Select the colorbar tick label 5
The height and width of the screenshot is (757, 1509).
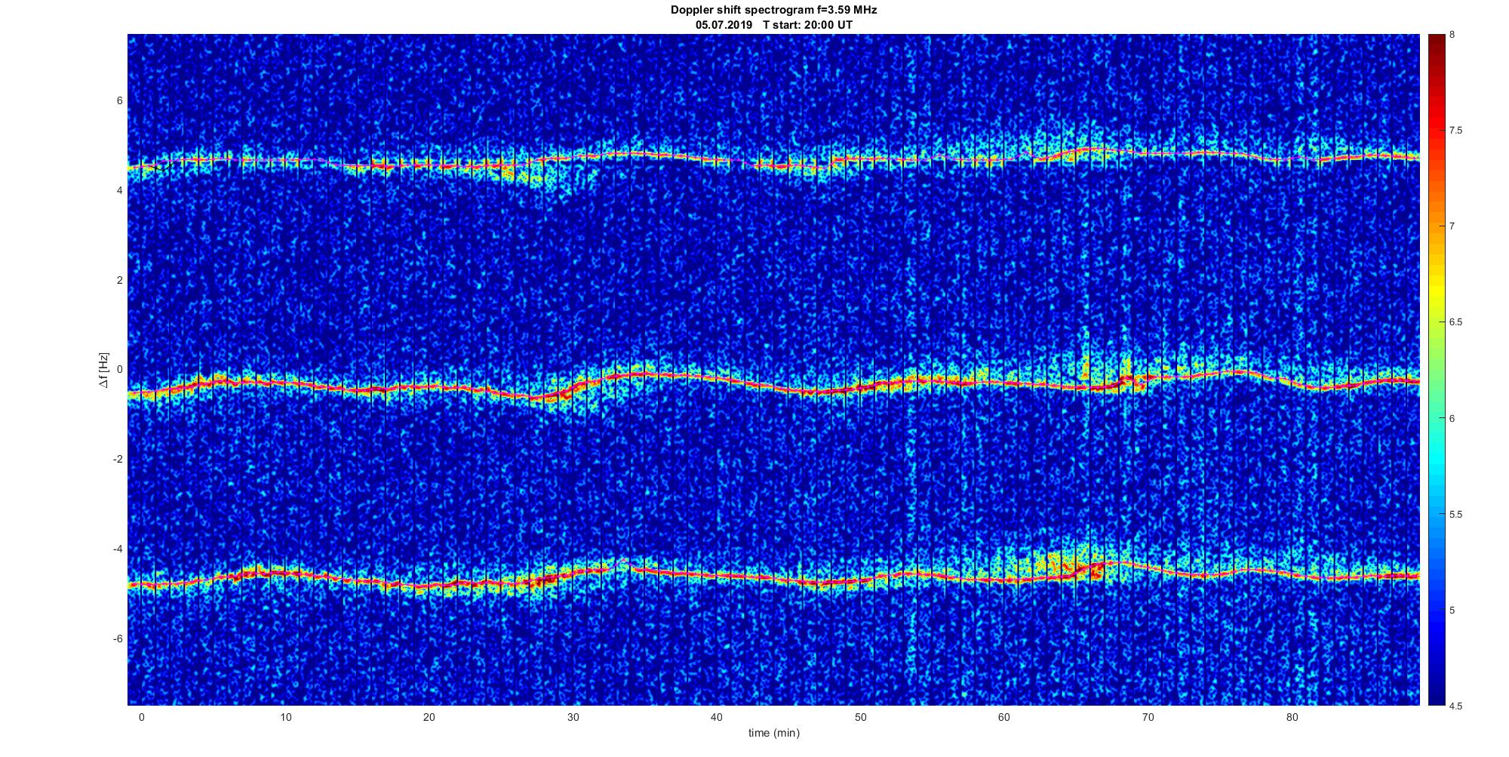click(x=1452, y=610)
